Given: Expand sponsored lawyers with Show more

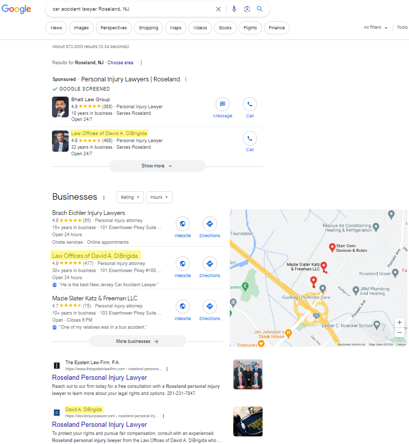Looking at the screenshot, I should coord(157,166).
